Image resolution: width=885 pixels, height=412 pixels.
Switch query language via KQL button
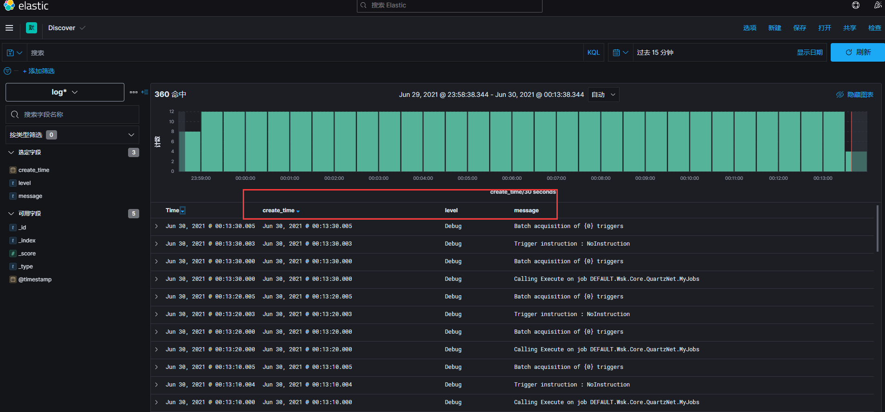594,53
